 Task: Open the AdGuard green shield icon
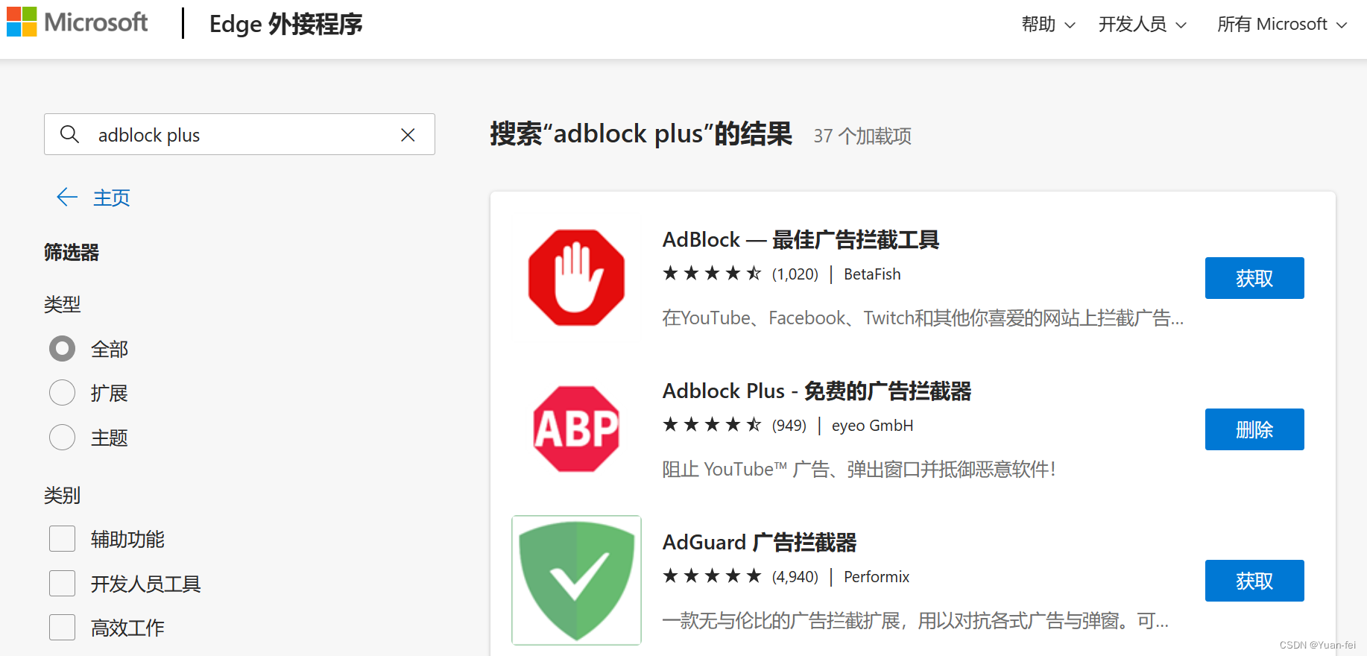(576, 580)
